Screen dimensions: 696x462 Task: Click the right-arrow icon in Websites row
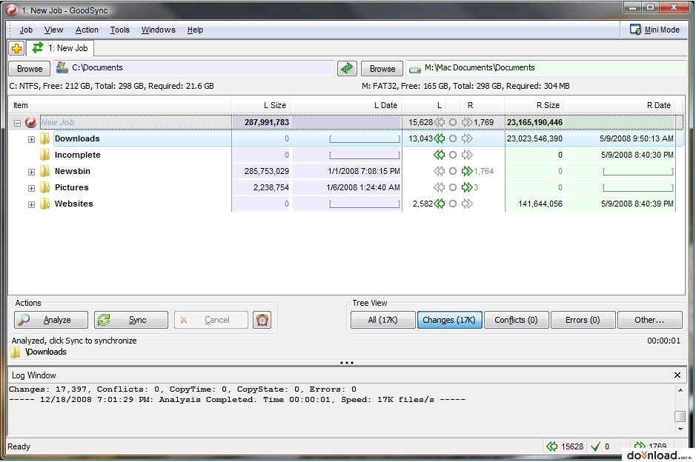(467, 204)
